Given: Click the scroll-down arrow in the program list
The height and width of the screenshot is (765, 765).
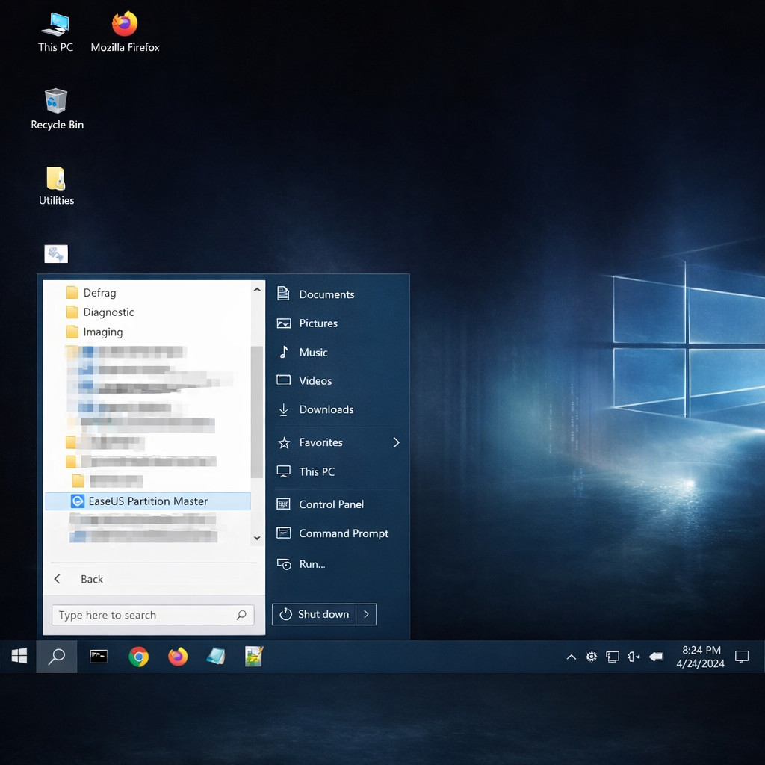Looking at the screenshot, I should pyautogui.click(x=256, y=538).
